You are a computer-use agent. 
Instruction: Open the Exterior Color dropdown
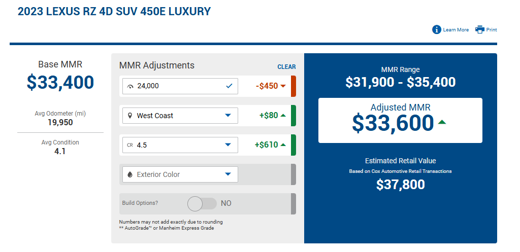pyautogui.click(x=180, y=174)
